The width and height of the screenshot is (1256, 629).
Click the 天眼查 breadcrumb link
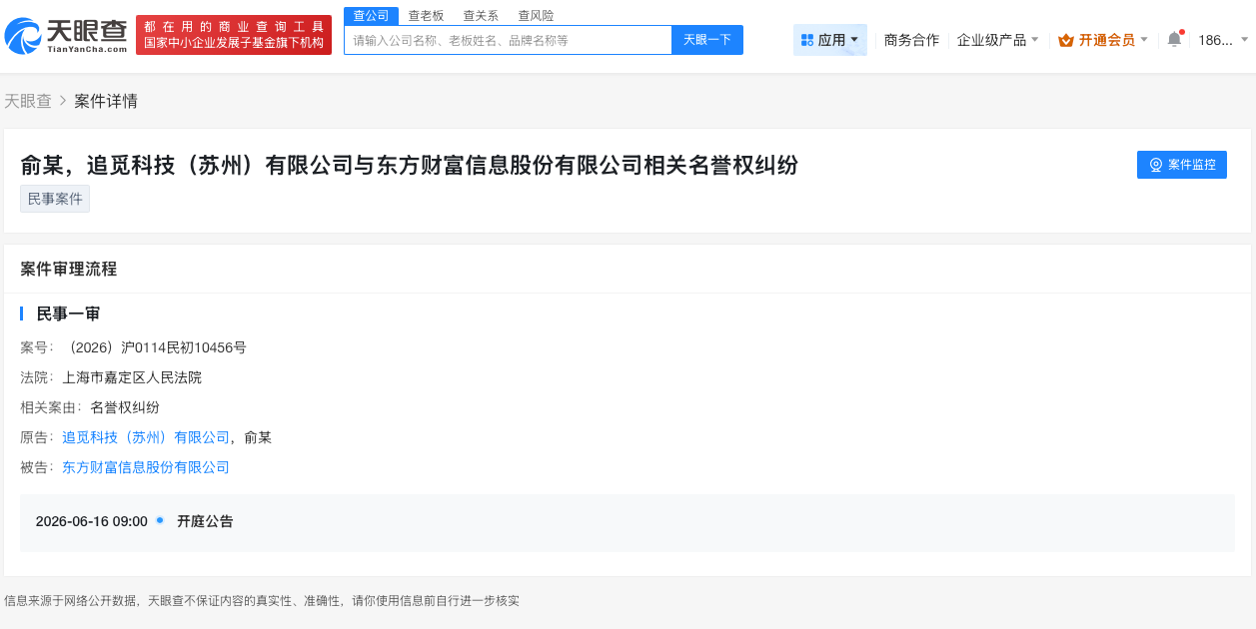pos(29,101)
